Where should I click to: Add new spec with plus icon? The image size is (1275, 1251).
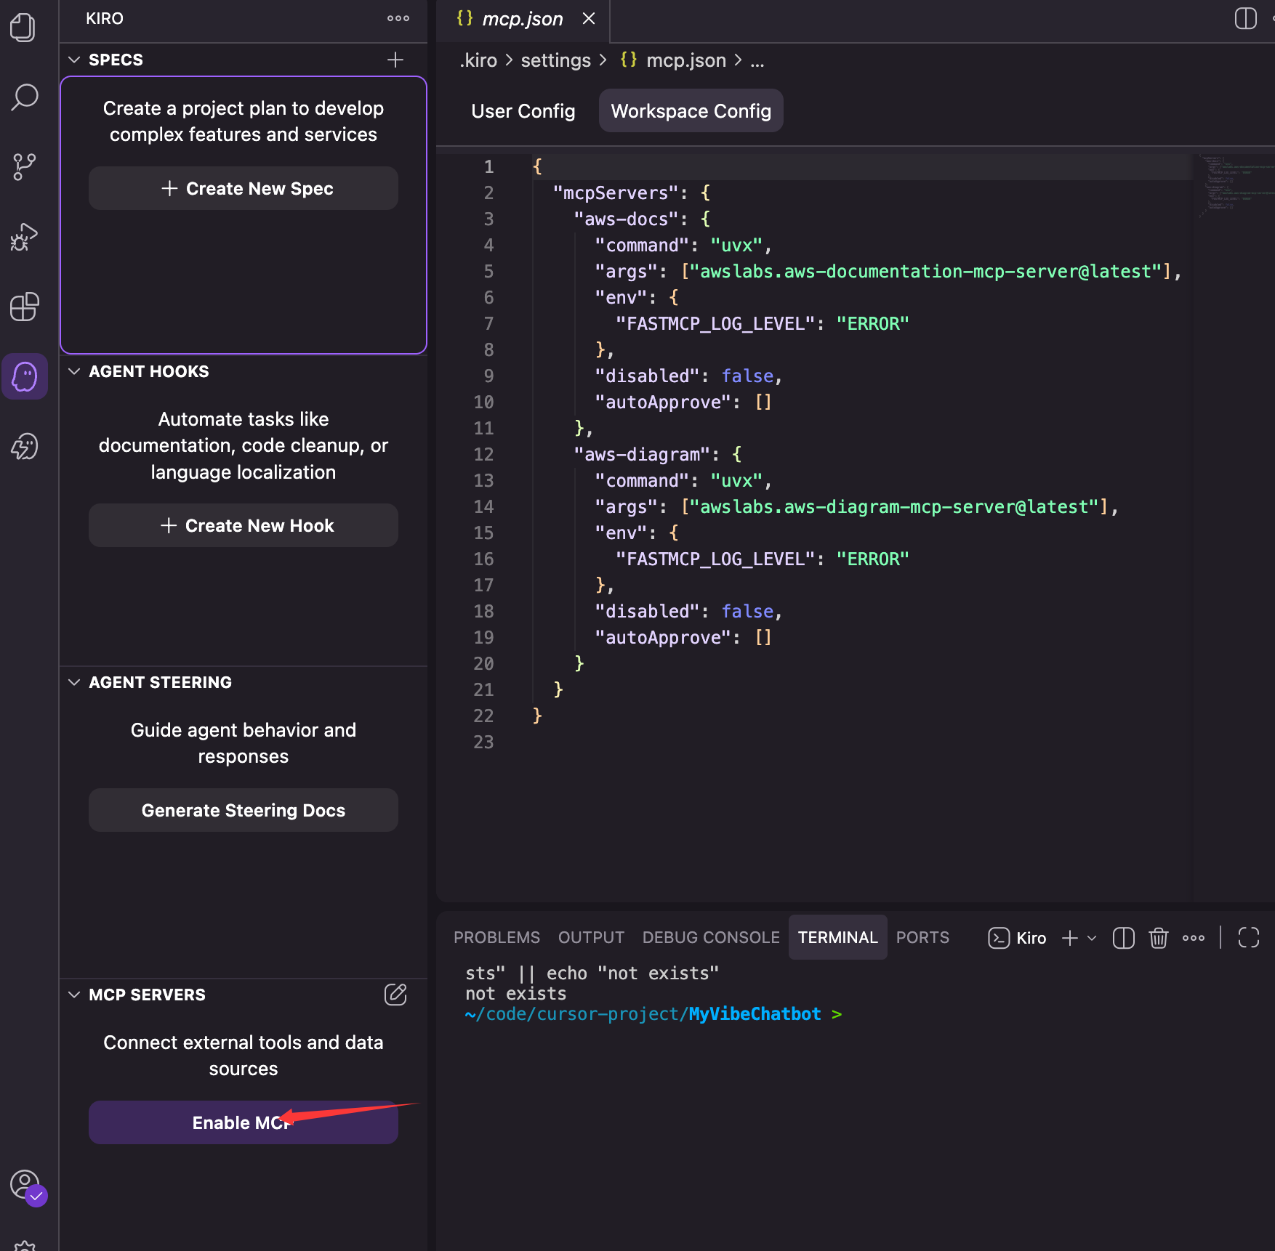395,60
